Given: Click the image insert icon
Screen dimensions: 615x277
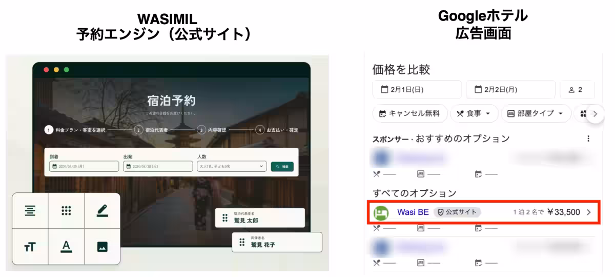Looking at the screenshot, I should click(x=102, y=247).
